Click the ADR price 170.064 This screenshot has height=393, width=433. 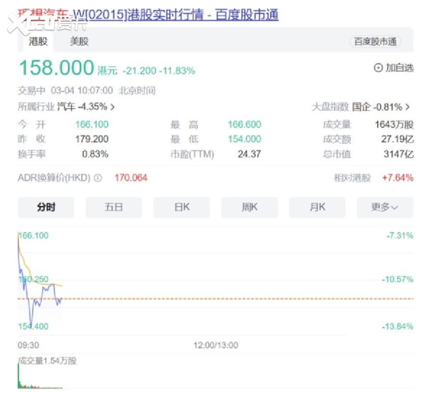[131, 178]
